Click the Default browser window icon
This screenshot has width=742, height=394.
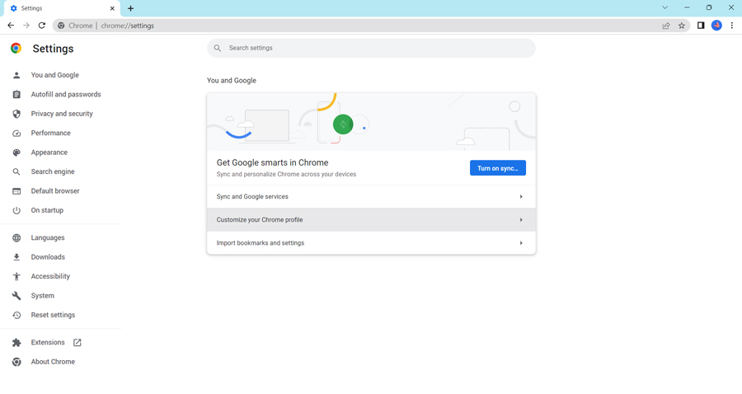(x=16, y=191)
